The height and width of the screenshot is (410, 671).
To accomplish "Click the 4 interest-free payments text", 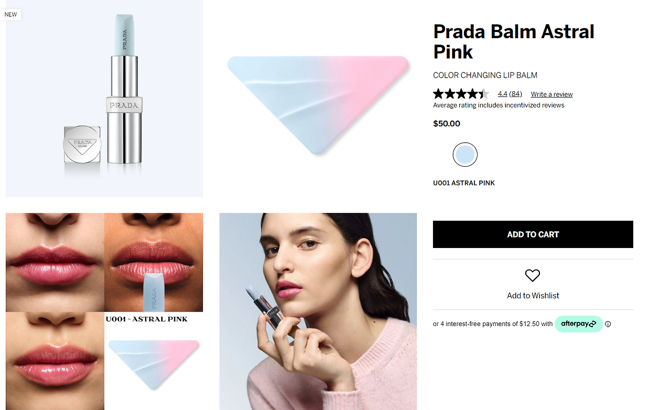I will (493, 324).
